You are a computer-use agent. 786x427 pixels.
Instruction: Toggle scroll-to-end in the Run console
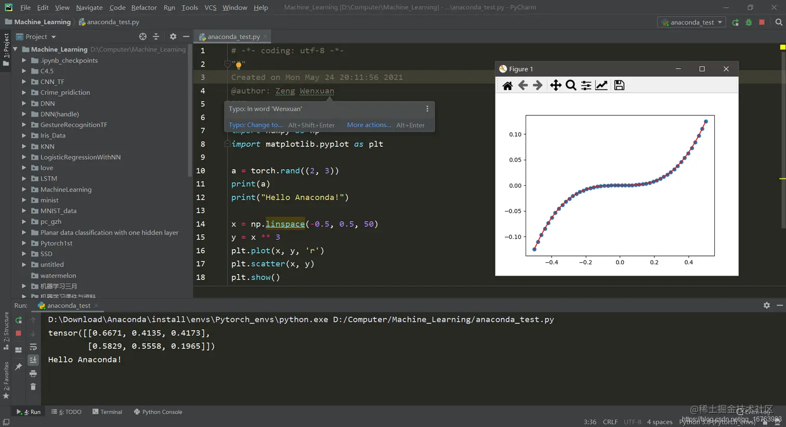point(33,360)
